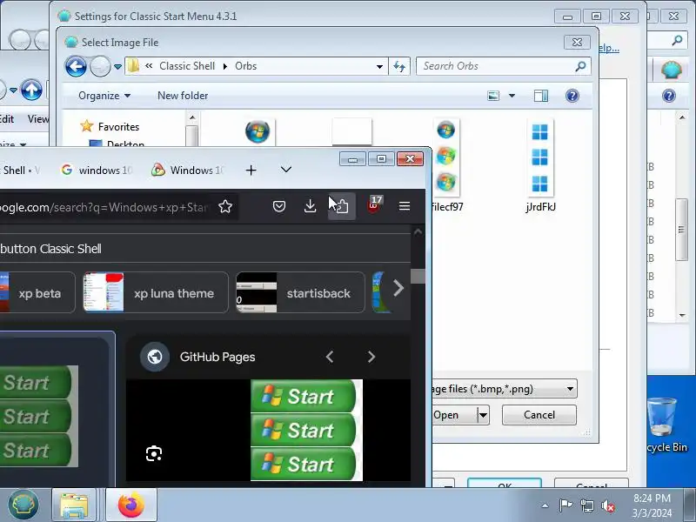Expand the address bar path dropdown
The image size is (696, 522).
379,67
